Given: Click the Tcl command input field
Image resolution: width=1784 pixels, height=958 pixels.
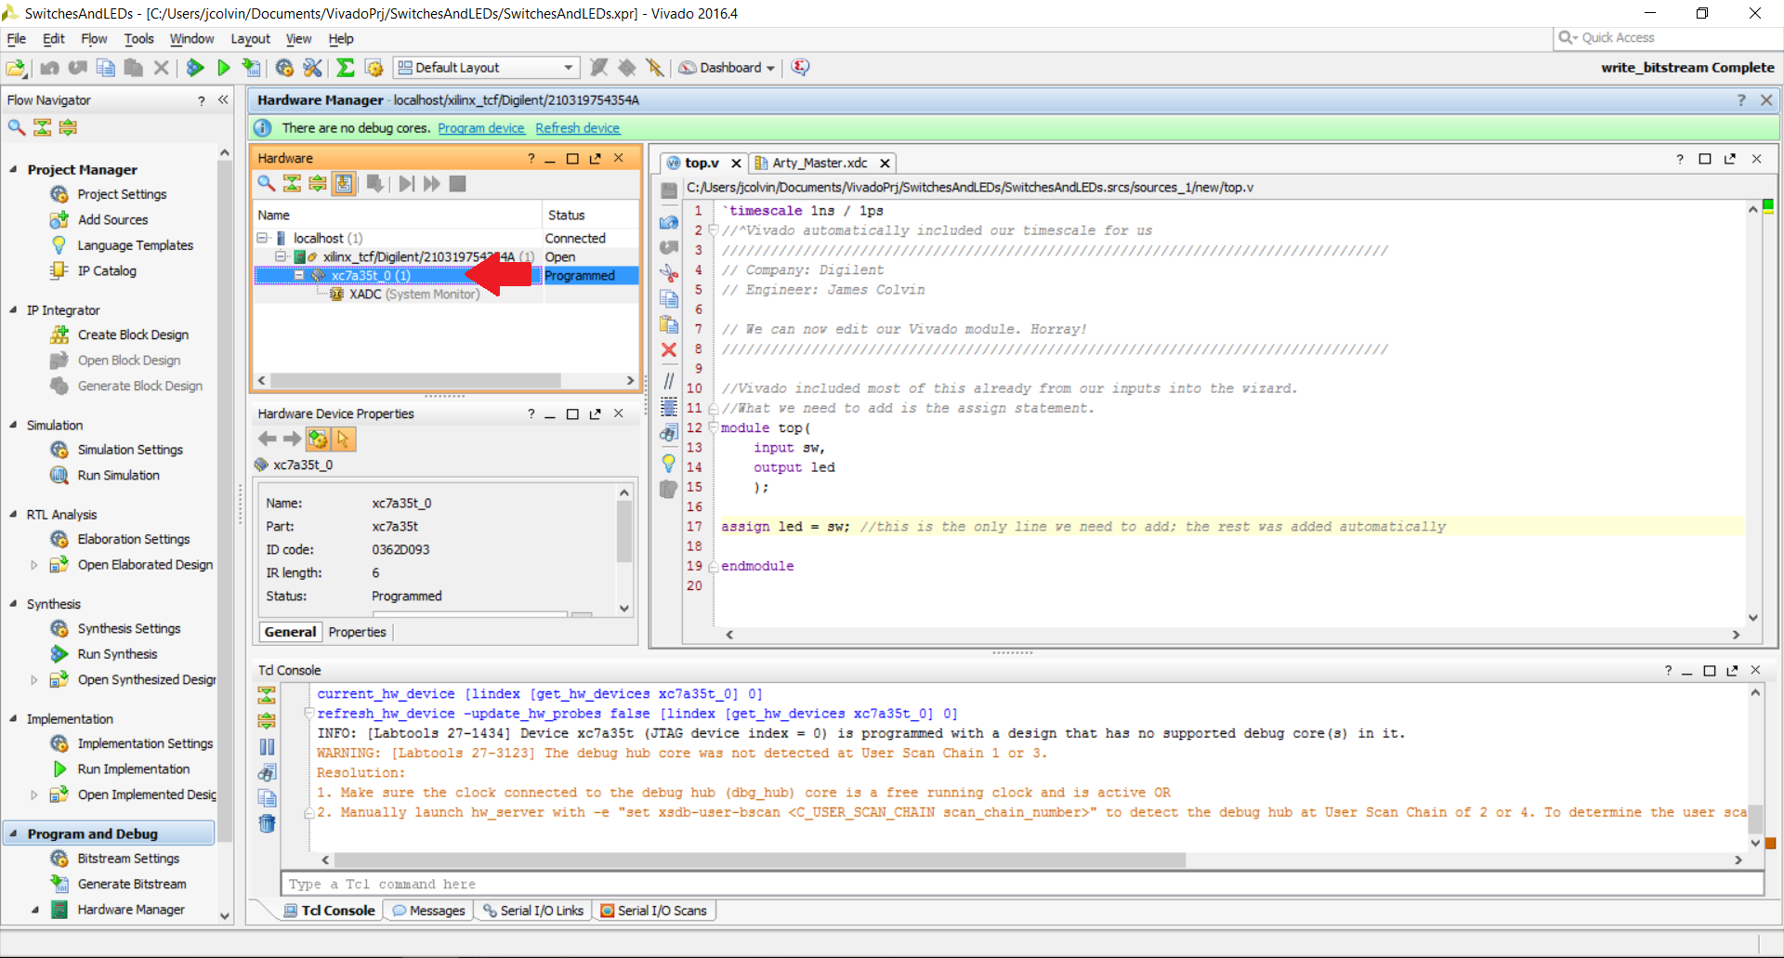Looking at the screenshot, I should click(x=1021, y=884).
